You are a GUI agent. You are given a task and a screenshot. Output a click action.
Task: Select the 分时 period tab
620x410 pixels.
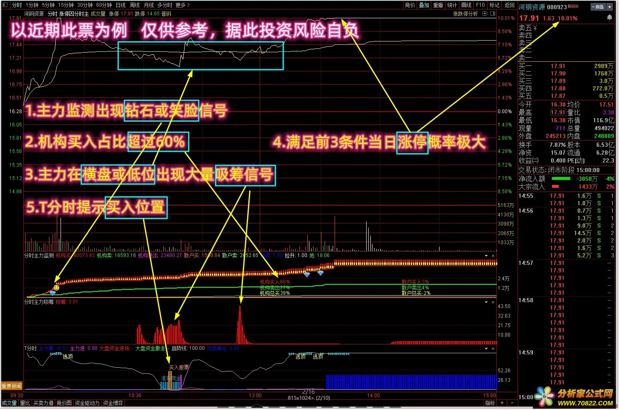(x=17, y=5)
